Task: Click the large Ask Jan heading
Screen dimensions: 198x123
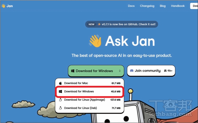Action: [130, 41]
